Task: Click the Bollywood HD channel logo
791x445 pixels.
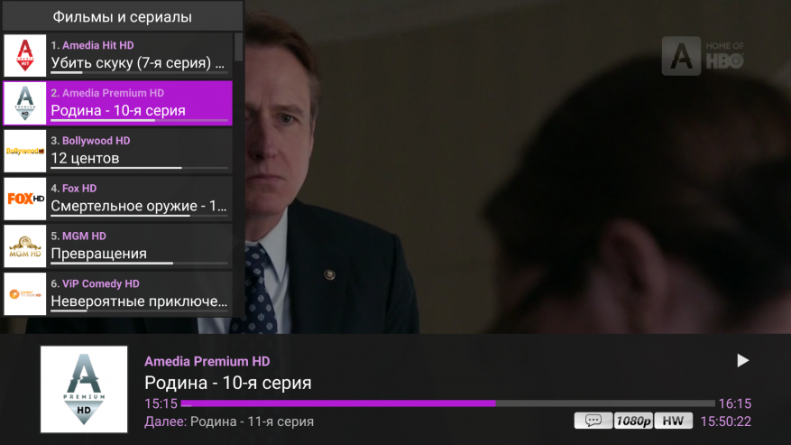Action: point(24,151)
